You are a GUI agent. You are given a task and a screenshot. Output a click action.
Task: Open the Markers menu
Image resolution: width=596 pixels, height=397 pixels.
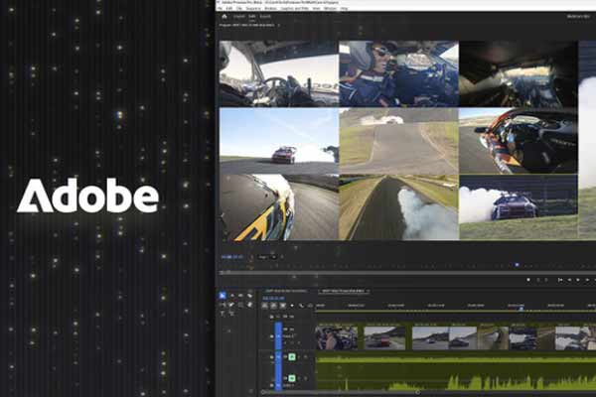click(x=271, y=8)
